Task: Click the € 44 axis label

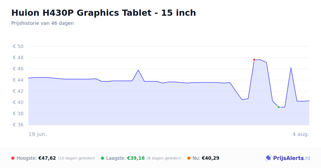Action: (18, 80)
